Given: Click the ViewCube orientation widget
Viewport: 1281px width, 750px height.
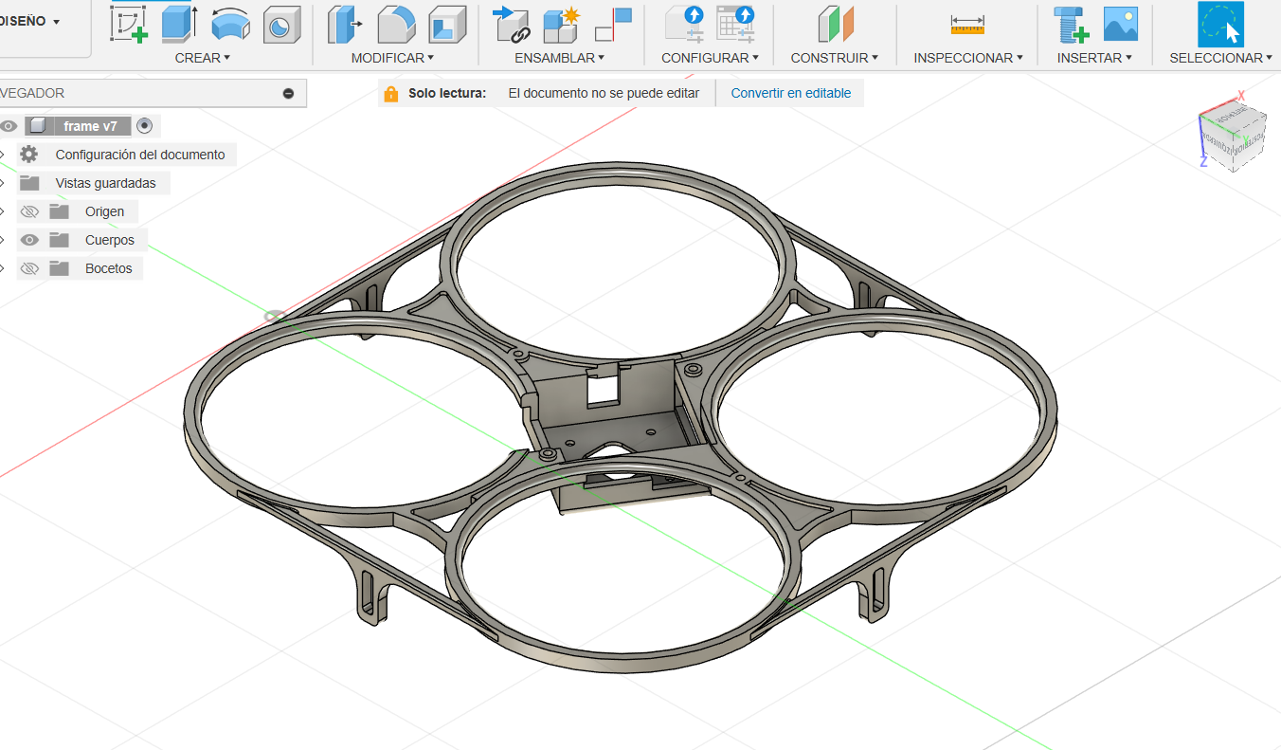Looking at the screenshot, I should pos(1233,136).
